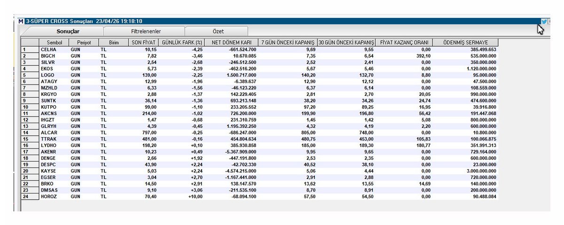Select the CELHA symbol row
This screenshot has width=564, height=225.
click(259, 49)
